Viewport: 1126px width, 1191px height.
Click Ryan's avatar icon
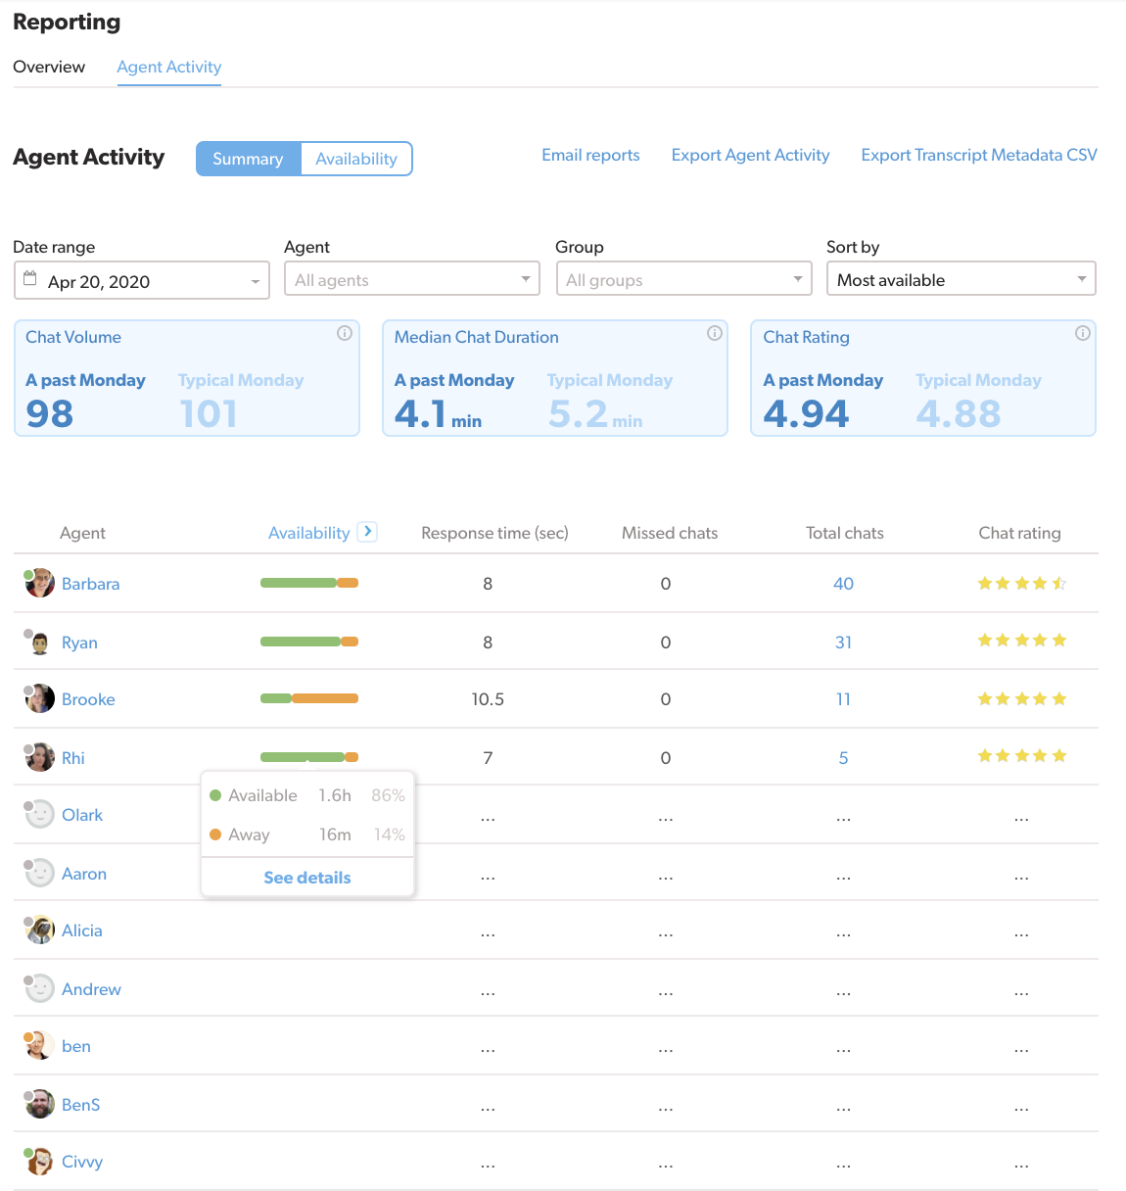point(40,643)
